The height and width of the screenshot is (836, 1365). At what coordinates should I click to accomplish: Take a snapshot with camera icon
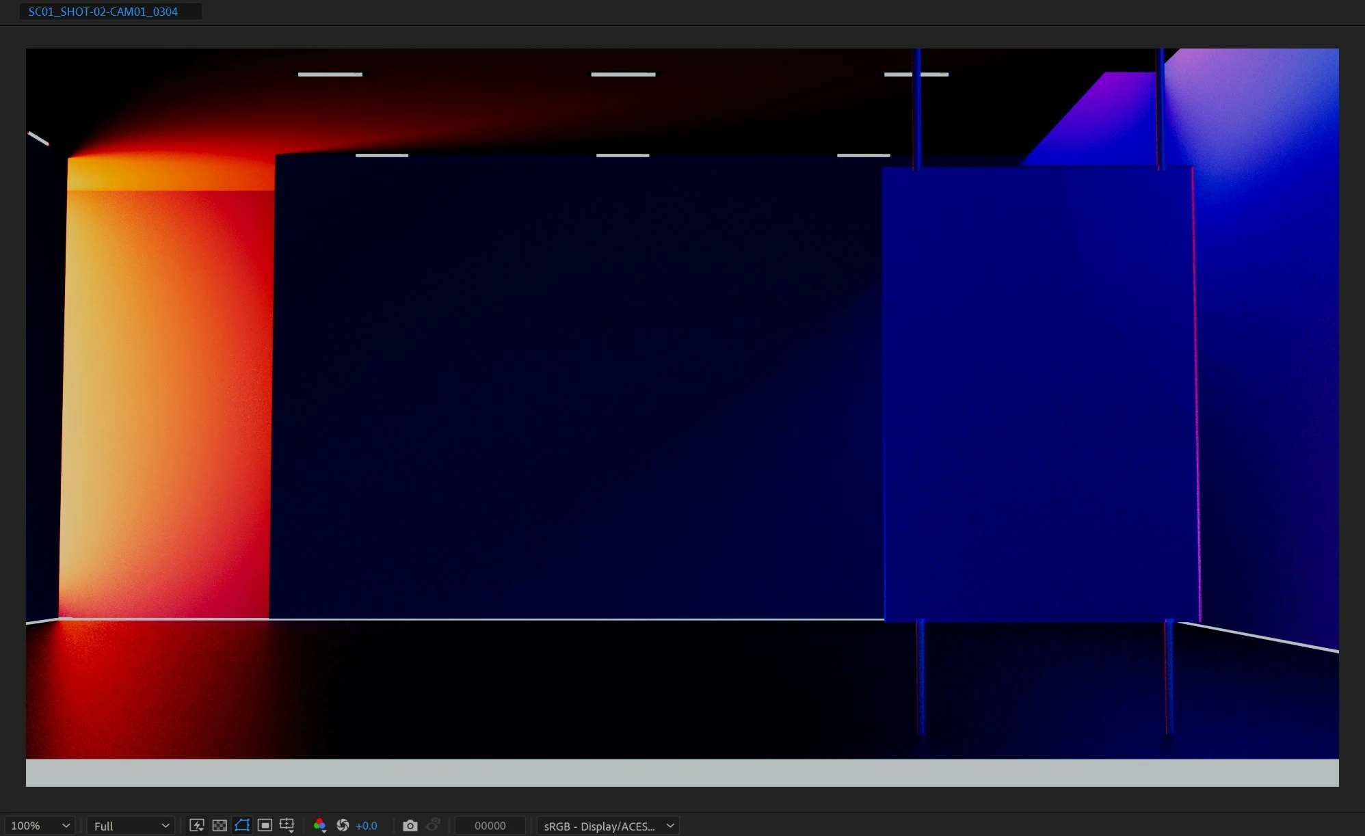point(410,826)
